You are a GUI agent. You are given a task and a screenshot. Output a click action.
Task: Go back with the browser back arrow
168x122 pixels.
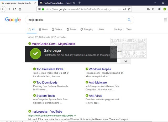pos(3,9)
